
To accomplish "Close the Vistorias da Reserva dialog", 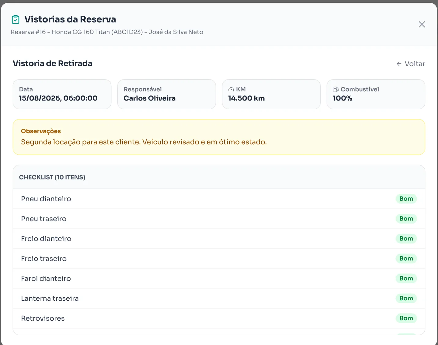I will click(422, 24).
